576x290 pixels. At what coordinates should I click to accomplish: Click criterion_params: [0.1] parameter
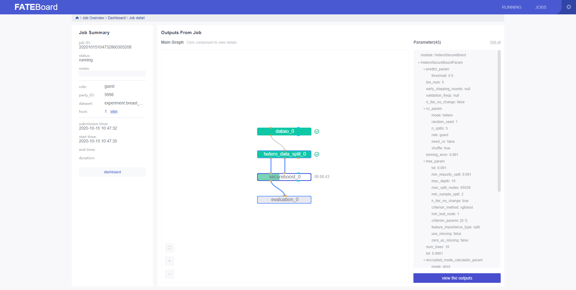pyautogui.click(x=449, y=221)
